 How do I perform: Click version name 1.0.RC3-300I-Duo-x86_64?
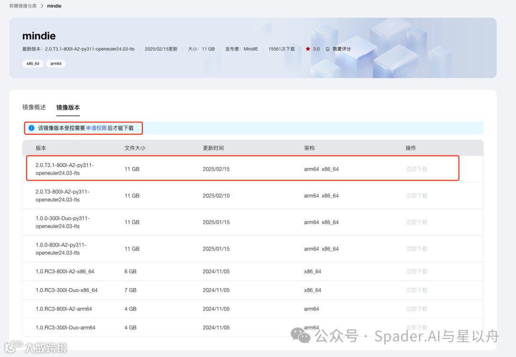(x=66, y=290)
